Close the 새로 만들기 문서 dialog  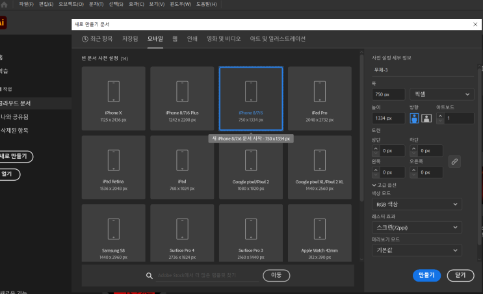(475, 24)
